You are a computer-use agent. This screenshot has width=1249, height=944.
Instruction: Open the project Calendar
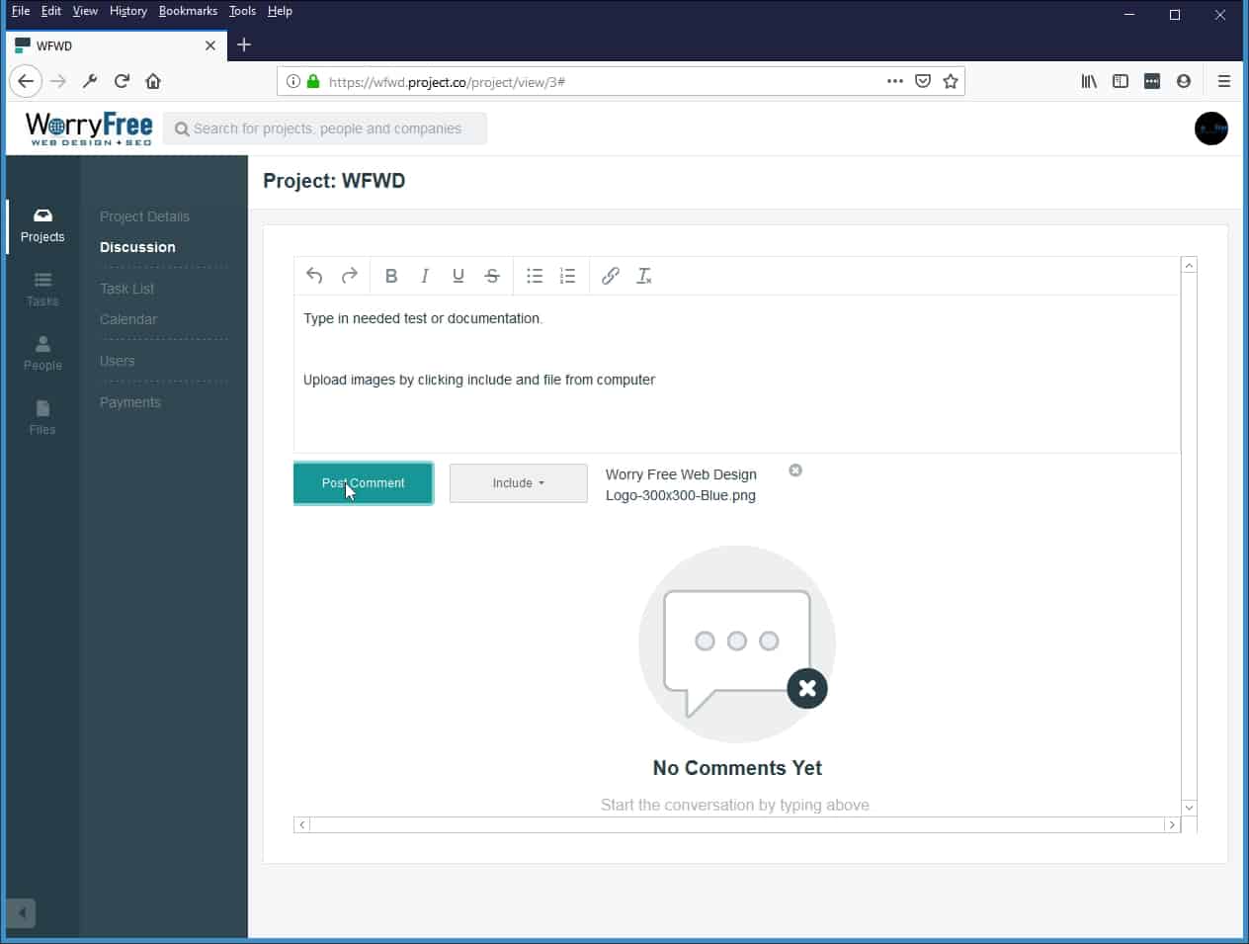tap(128, 319)
